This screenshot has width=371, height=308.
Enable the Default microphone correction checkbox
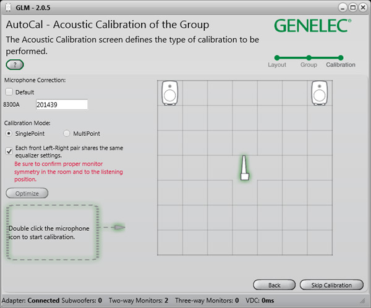point(9,92)
